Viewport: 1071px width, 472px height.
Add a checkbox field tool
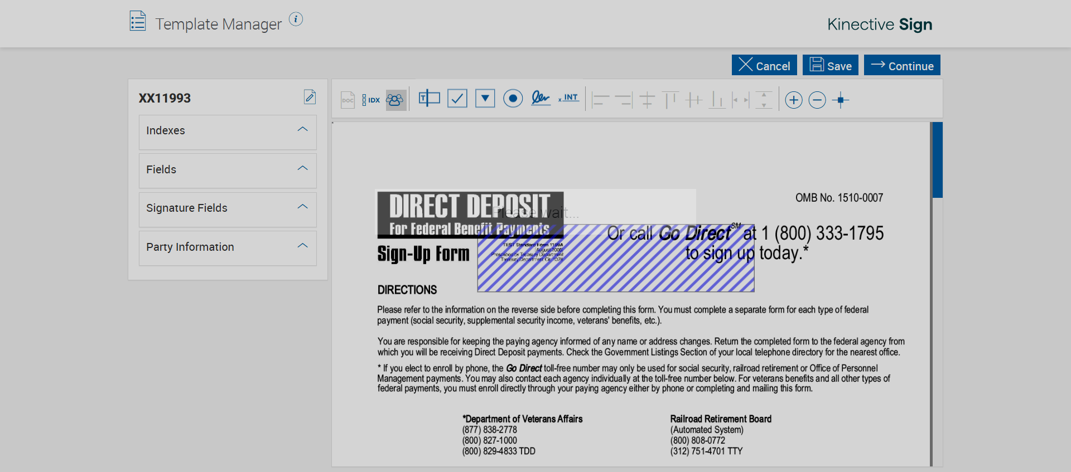tap(457, 99)
